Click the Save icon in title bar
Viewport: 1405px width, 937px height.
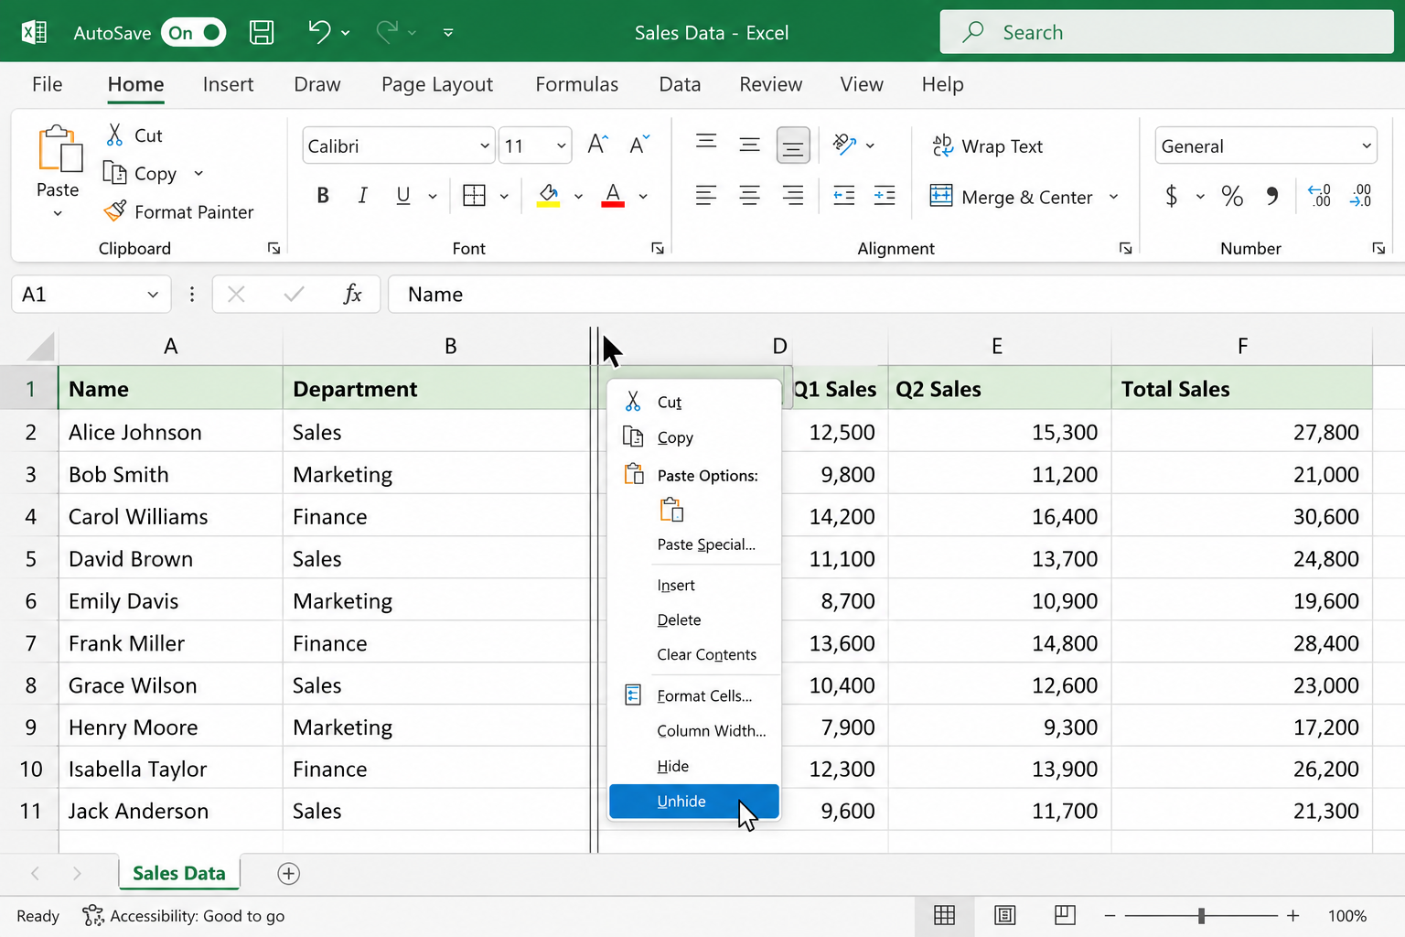[262, 33]
